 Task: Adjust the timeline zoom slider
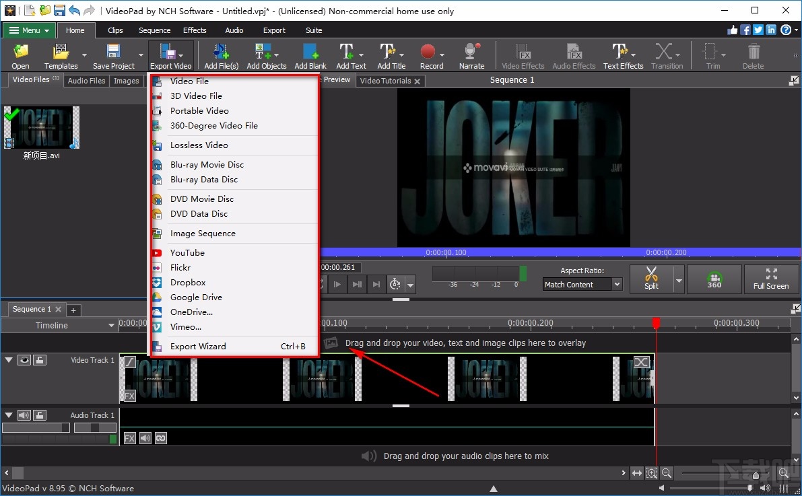(x=755, y=474)
